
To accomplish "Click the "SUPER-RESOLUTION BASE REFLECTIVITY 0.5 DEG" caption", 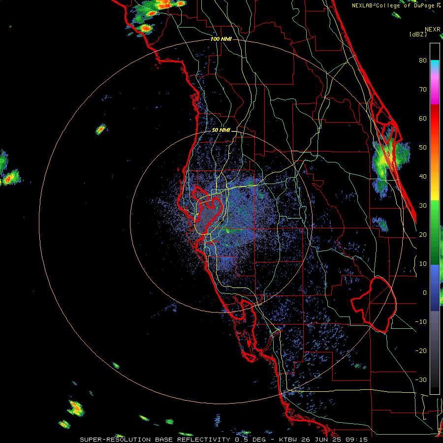I will pos(175,440).
